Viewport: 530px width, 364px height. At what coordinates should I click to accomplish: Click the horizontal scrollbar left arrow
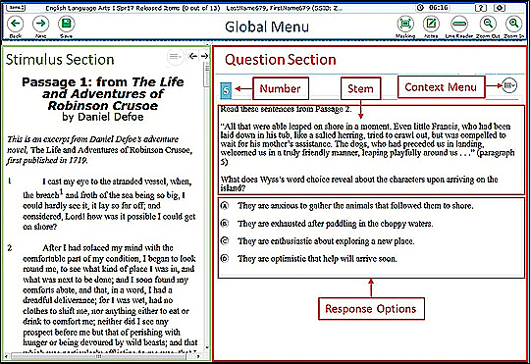[6, 356]
